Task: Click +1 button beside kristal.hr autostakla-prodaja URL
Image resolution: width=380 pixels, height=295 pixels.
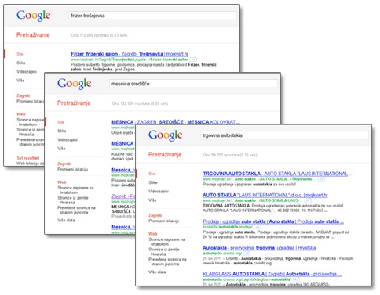Action: (258, 227)
